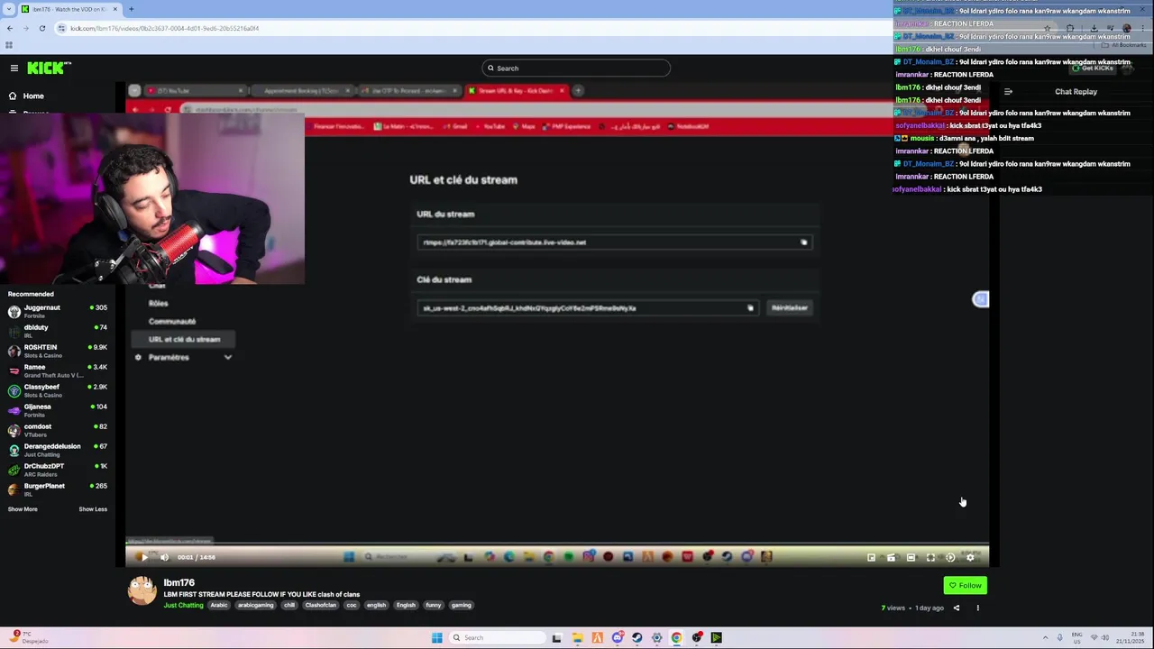Toggle fullscreen in the video player
The height and width of the screenshot is (649, 1154).
pos(930,557)
